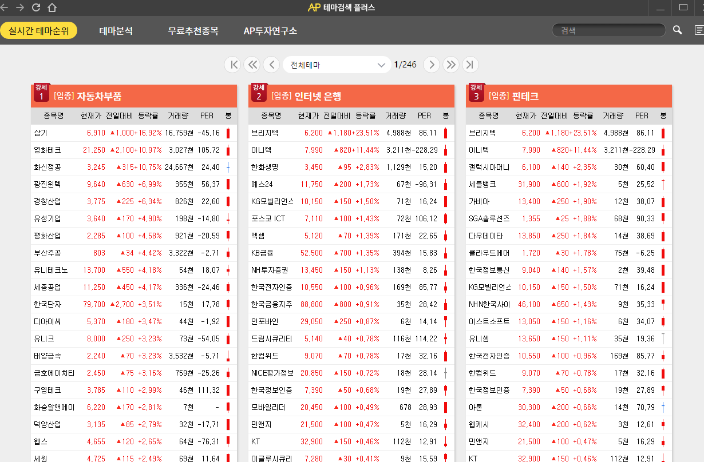Image resolution: width=704 pixels, height=462 pixels.
Task: Click the SGA솔루션즈 stock name
Action: point(489,219)
